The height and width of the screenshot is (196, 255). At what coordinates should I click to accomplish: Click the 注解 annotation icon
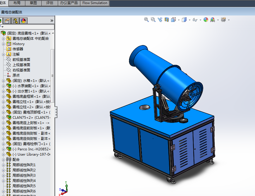[x=9, y=54]
